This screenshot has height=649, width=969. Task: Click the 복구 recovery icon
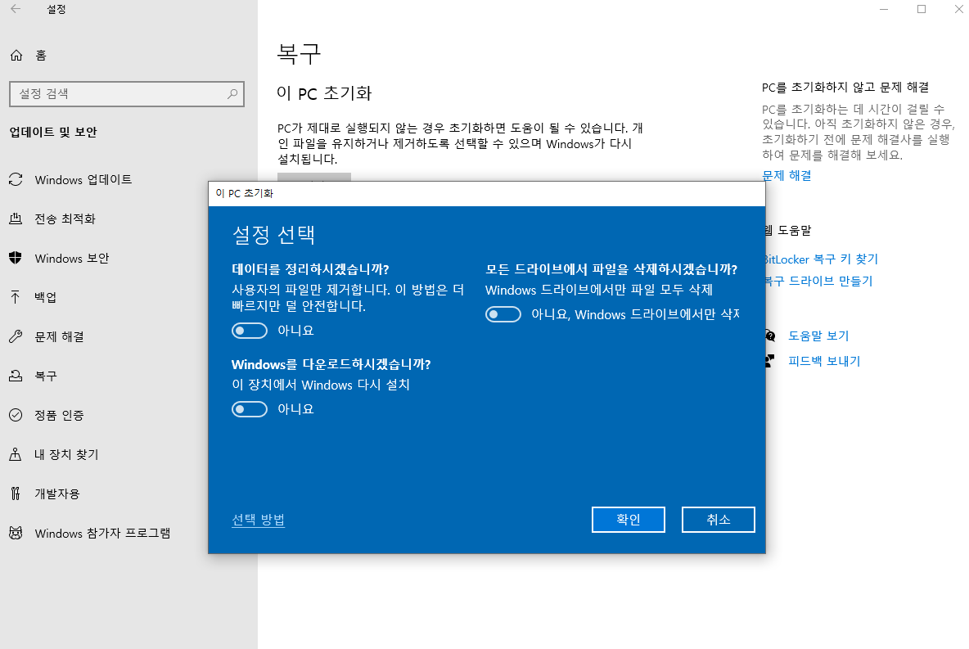(16, 376)
